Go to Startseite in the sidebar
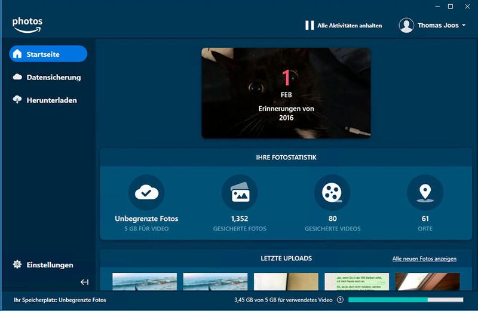The height and width of the screenshot is (311, 478). pos(48,54)
